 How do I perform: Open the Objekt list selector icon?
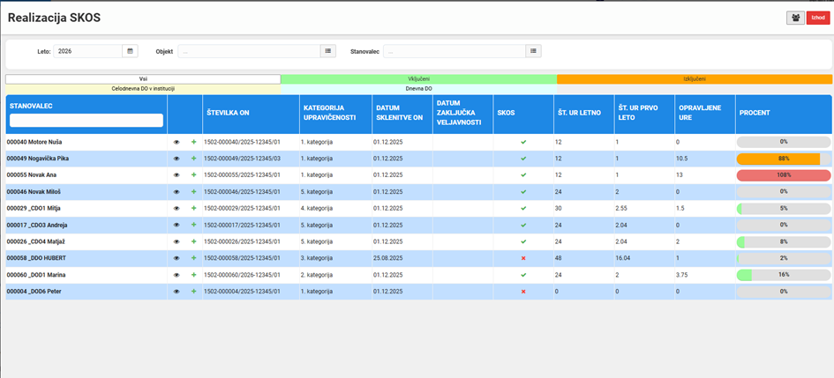(328, 51)
